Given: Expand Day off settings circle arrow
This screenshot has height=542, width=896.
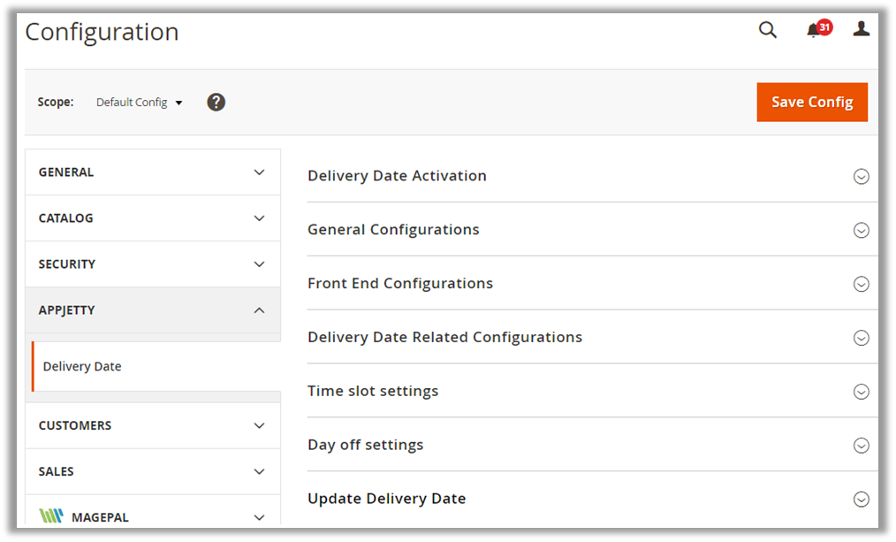Looking at the screenshot, I should click(861, 446).
